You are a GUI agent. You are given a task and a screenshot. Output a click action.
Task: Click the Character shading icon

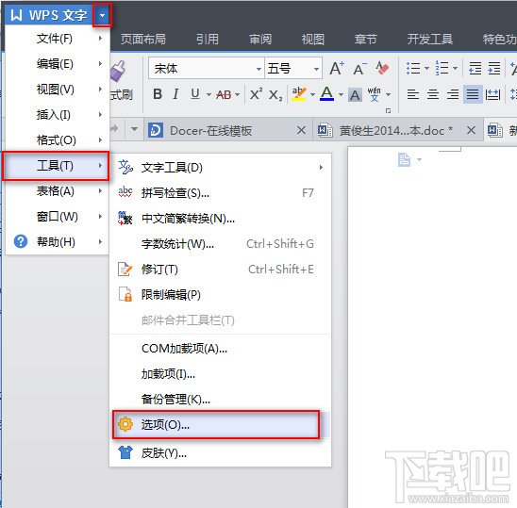(355, 95)
